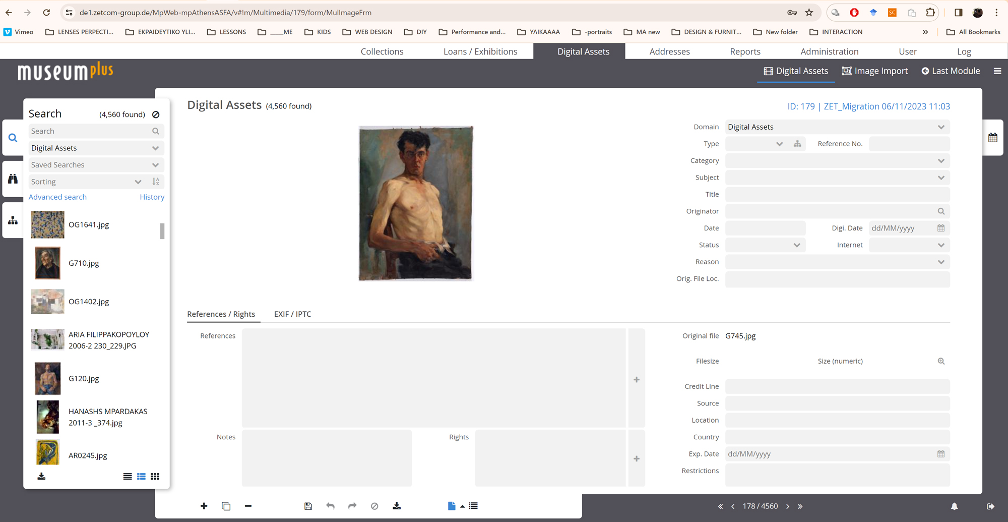Viewport: 1008px width, 522px height.
Task: Open the Reports menu
Action: (745, 51)
